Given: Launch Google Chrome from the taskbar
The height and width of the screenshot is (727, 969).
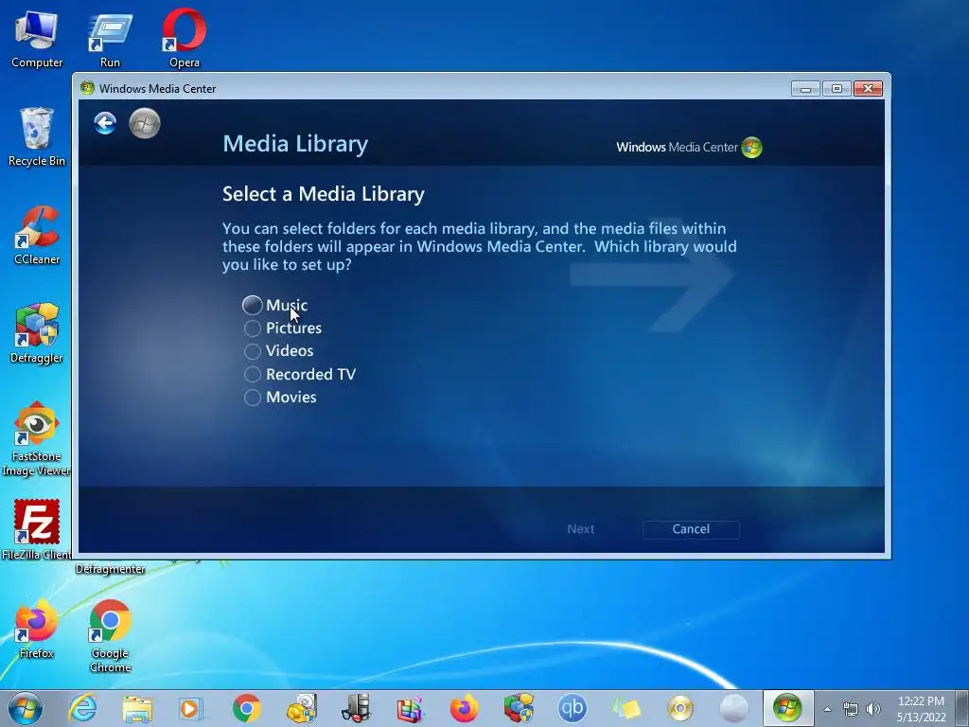Looking at the screenshot, I should click(x=247, y=708).
